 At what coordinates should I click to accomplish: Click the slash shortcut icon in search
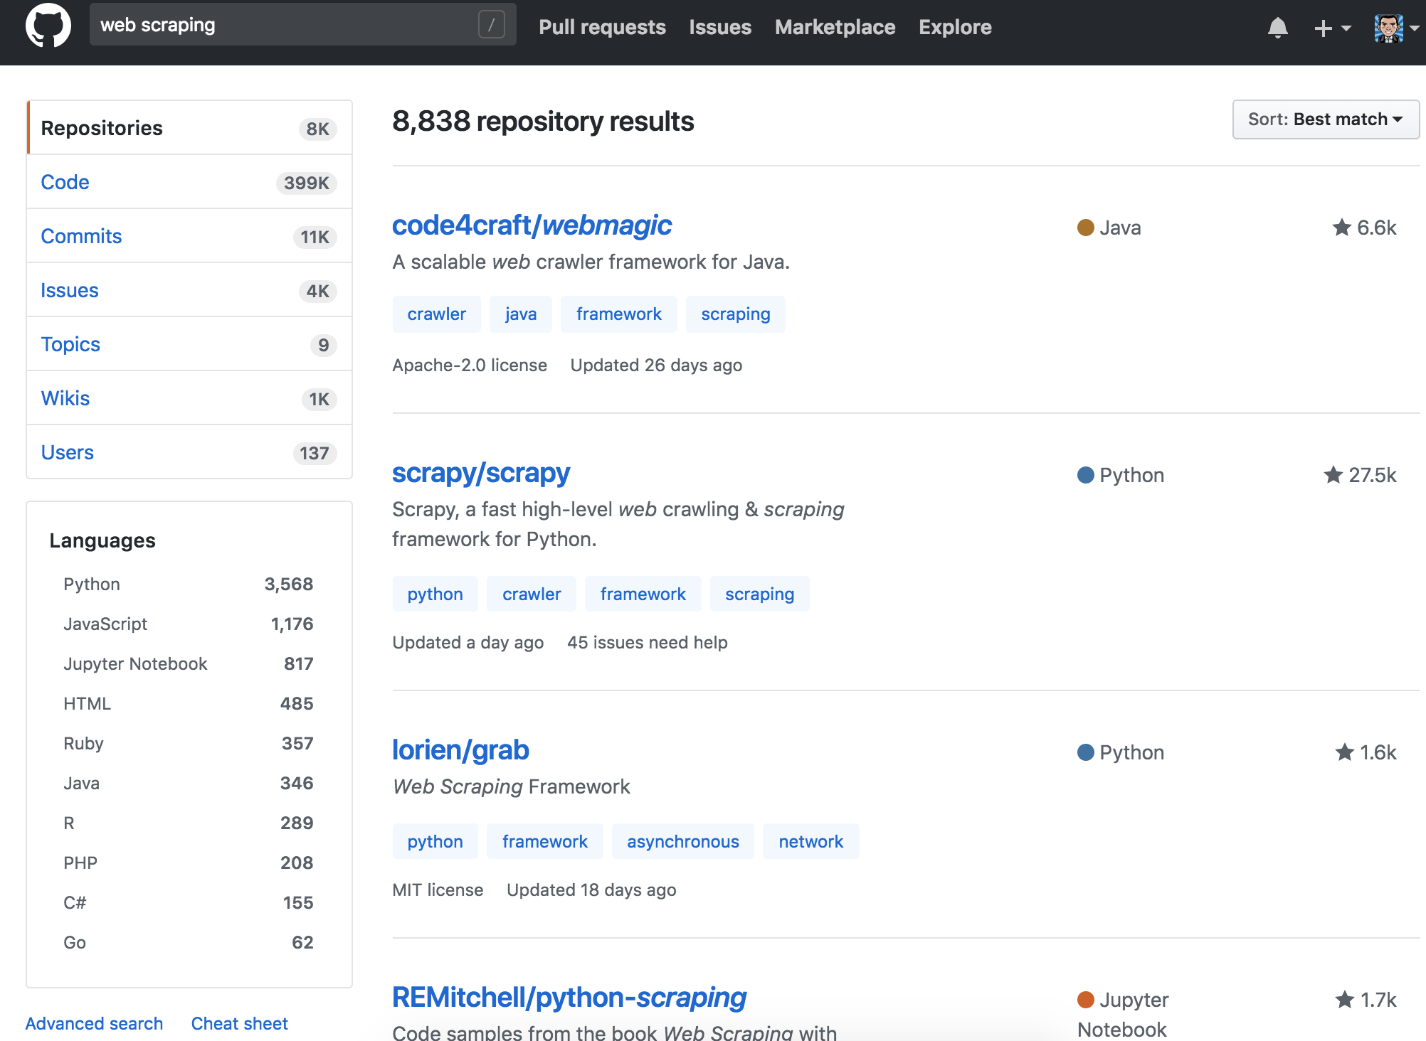pos(491,25)
